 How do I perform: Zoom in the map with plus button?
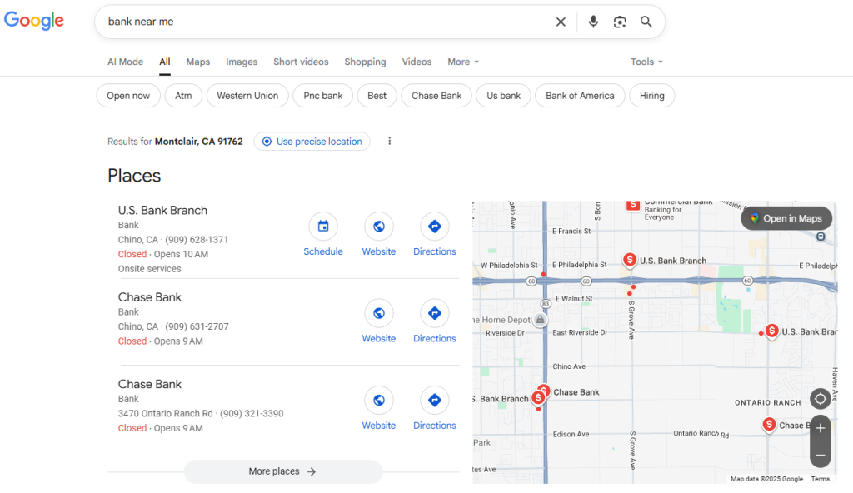(821, 428)
